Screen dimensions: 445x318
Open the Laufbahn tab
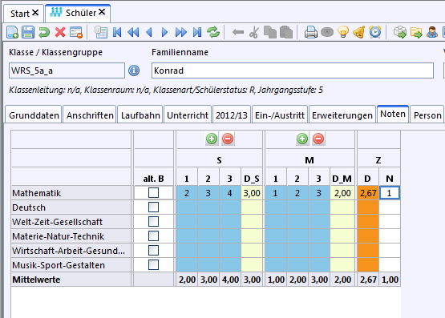[x=140, y=115]
